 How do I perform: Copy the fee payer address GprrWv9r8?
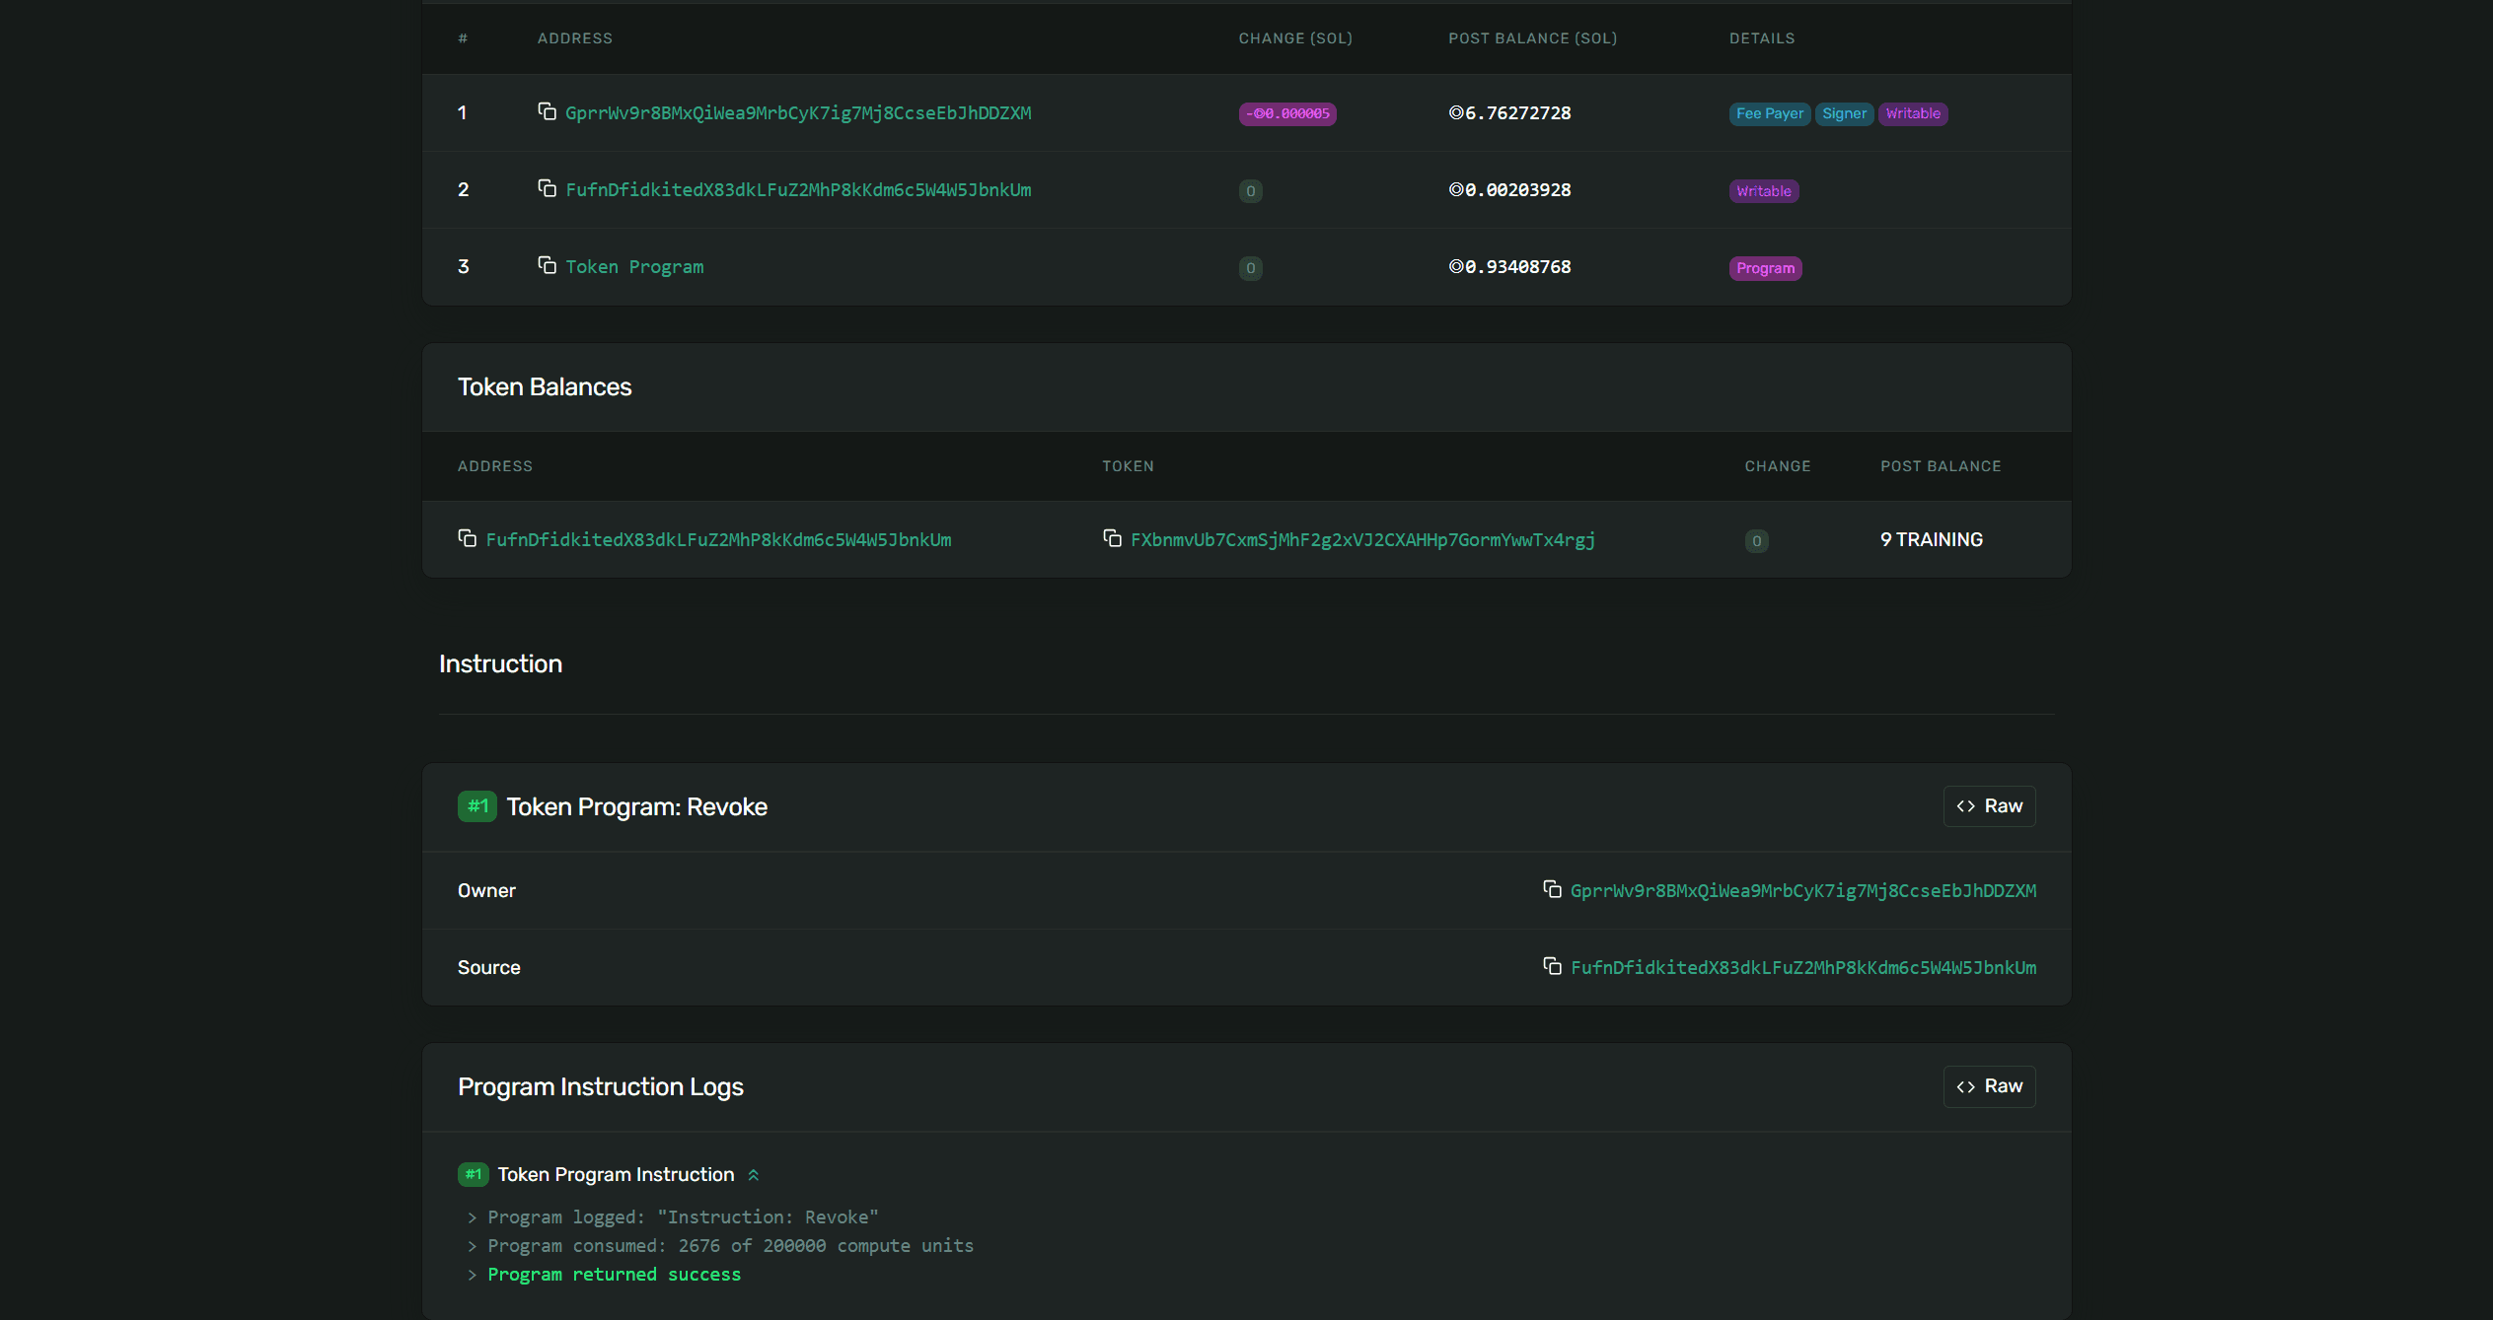(549, 111)
